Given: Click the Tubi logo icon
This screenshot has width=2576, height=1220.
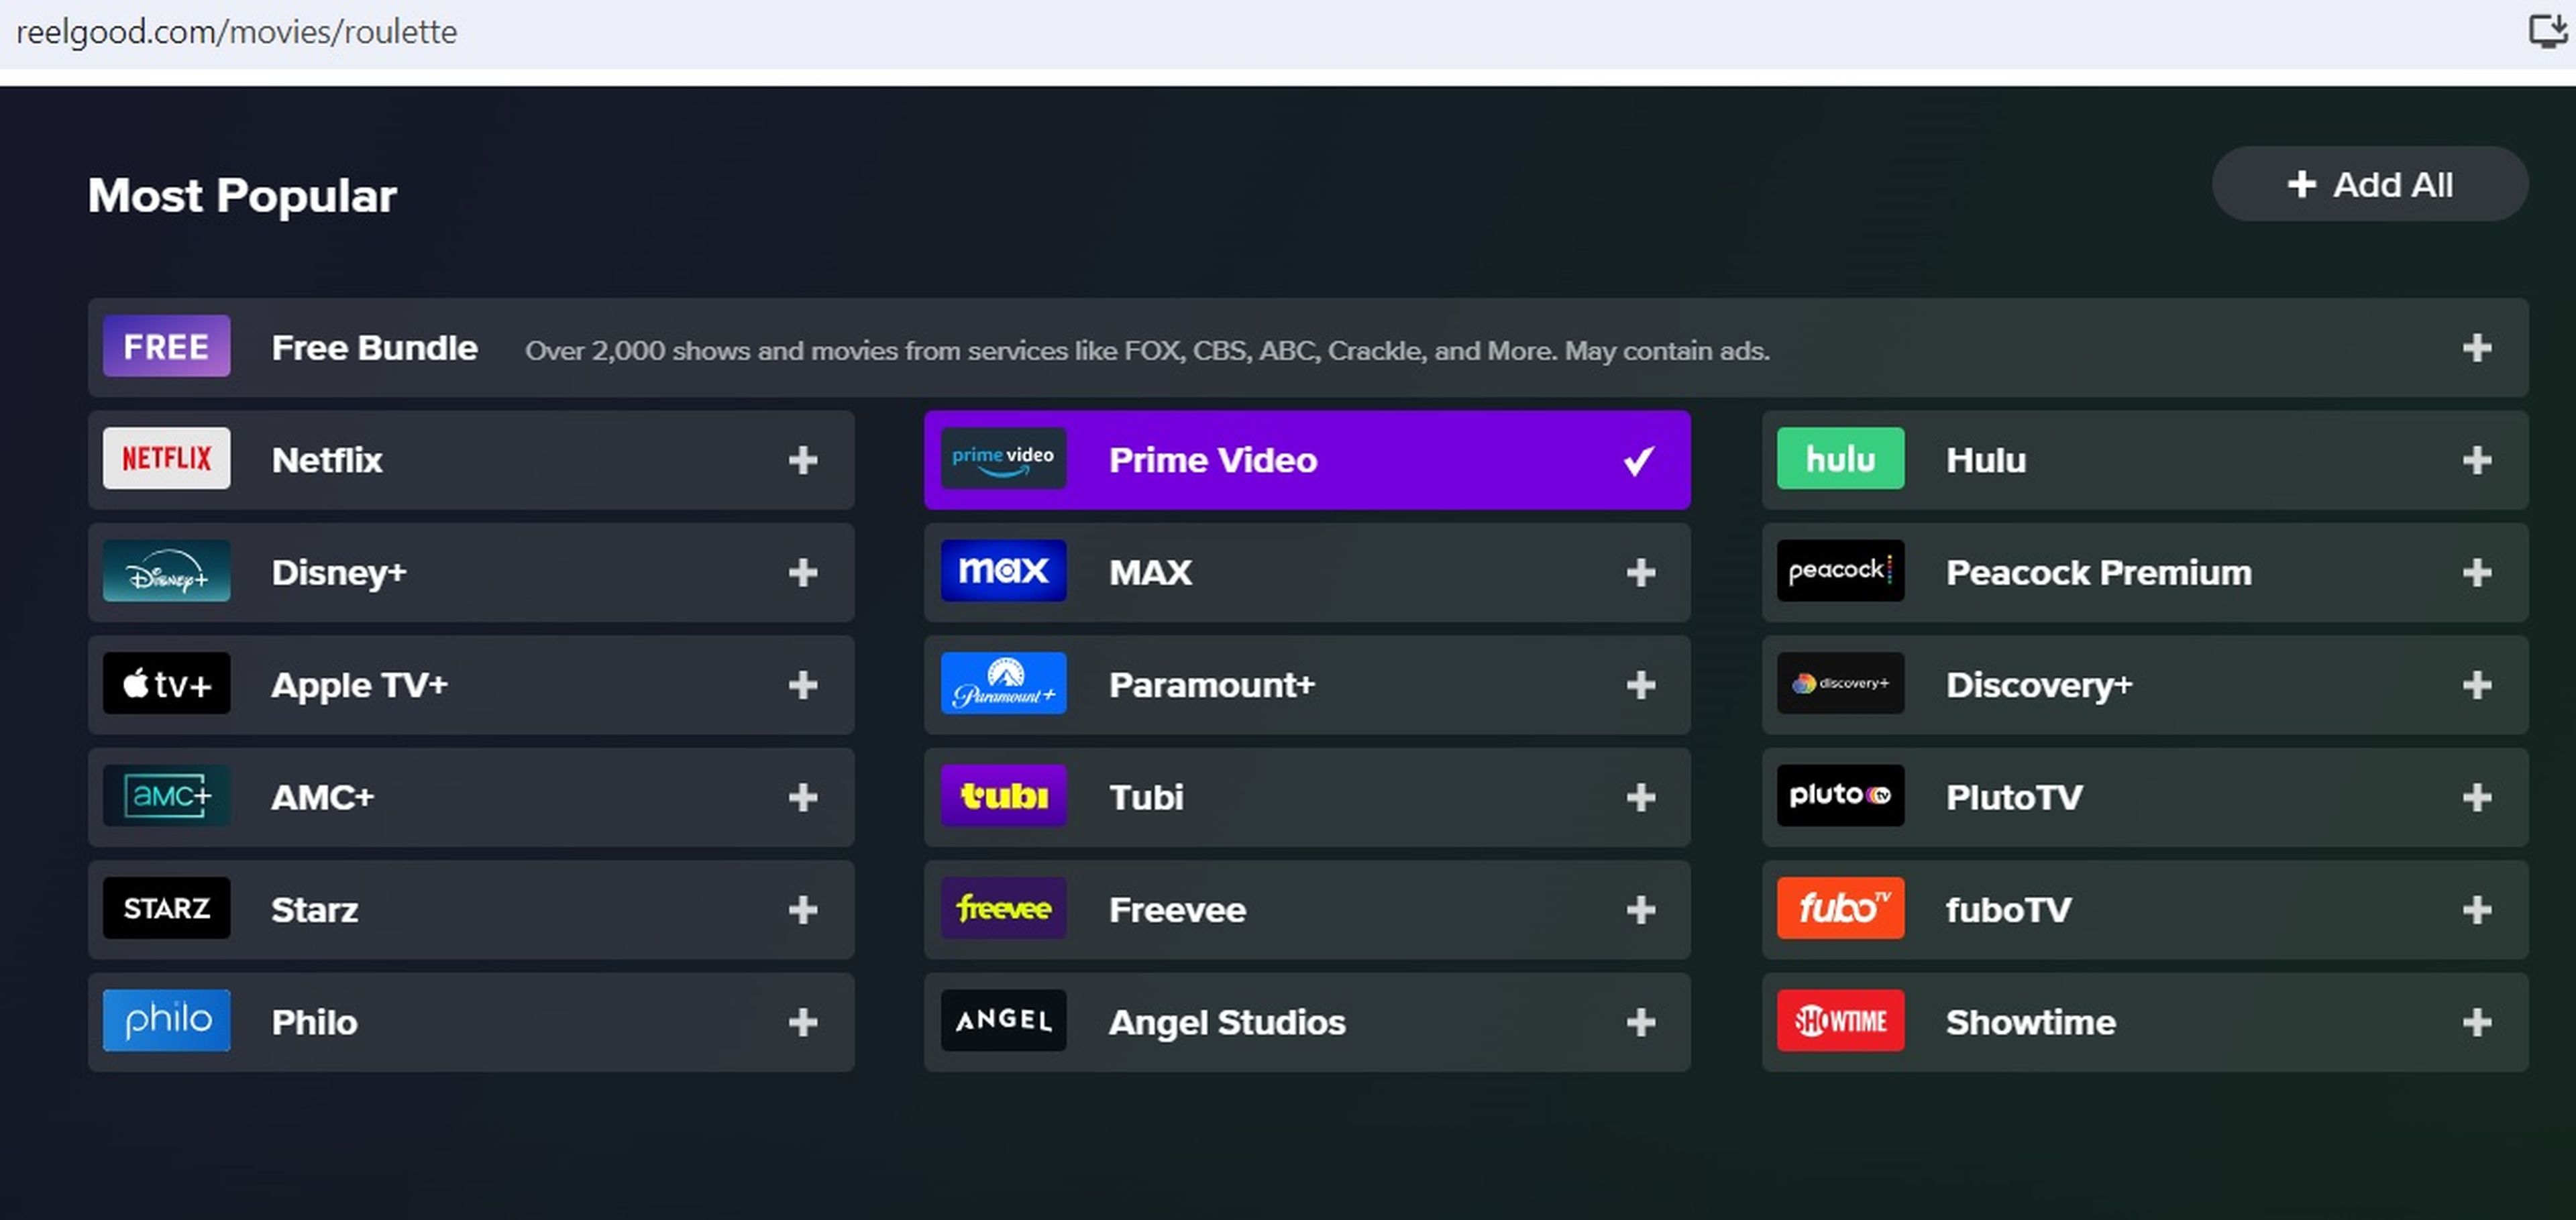Looking at the screenshot, I should (x=1003, y=796).
